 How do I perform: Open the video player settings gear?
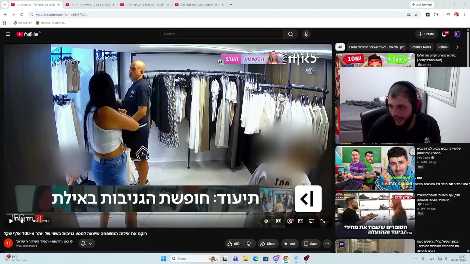point(290,221)
